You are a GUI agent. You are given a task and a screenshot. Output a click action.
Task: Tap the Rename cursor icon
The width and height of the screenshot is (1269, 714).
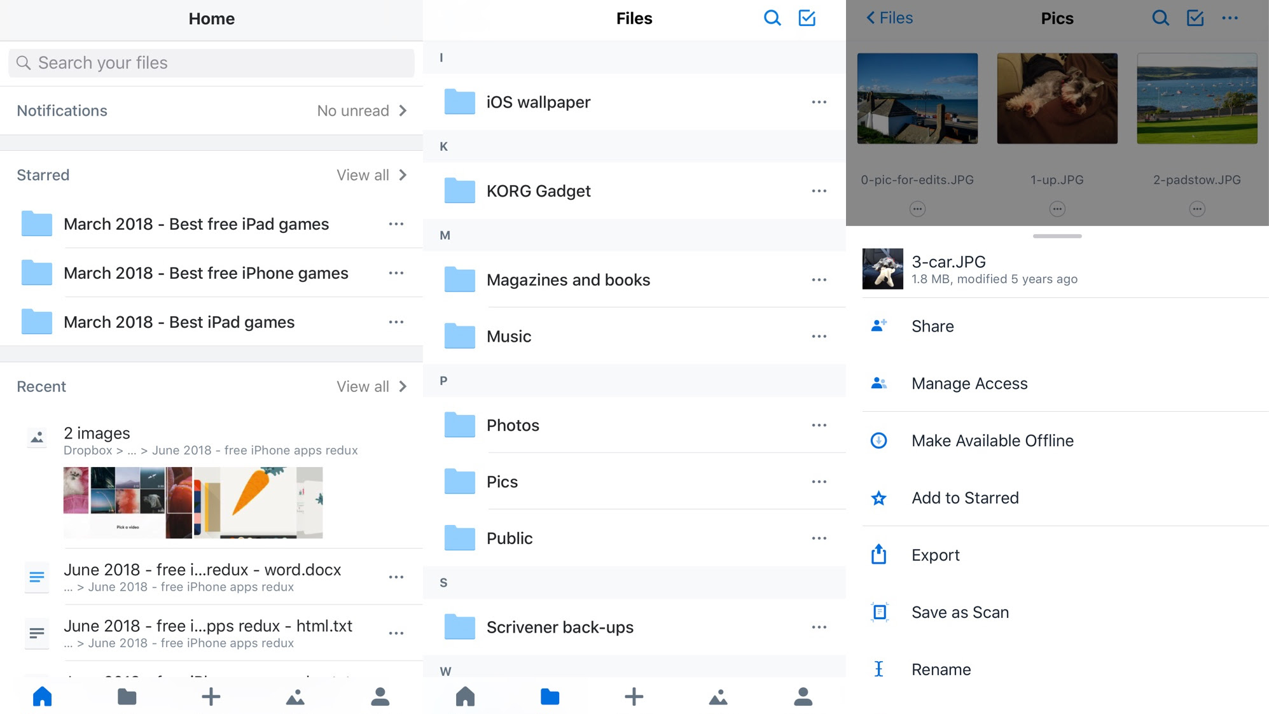point(878,669)
